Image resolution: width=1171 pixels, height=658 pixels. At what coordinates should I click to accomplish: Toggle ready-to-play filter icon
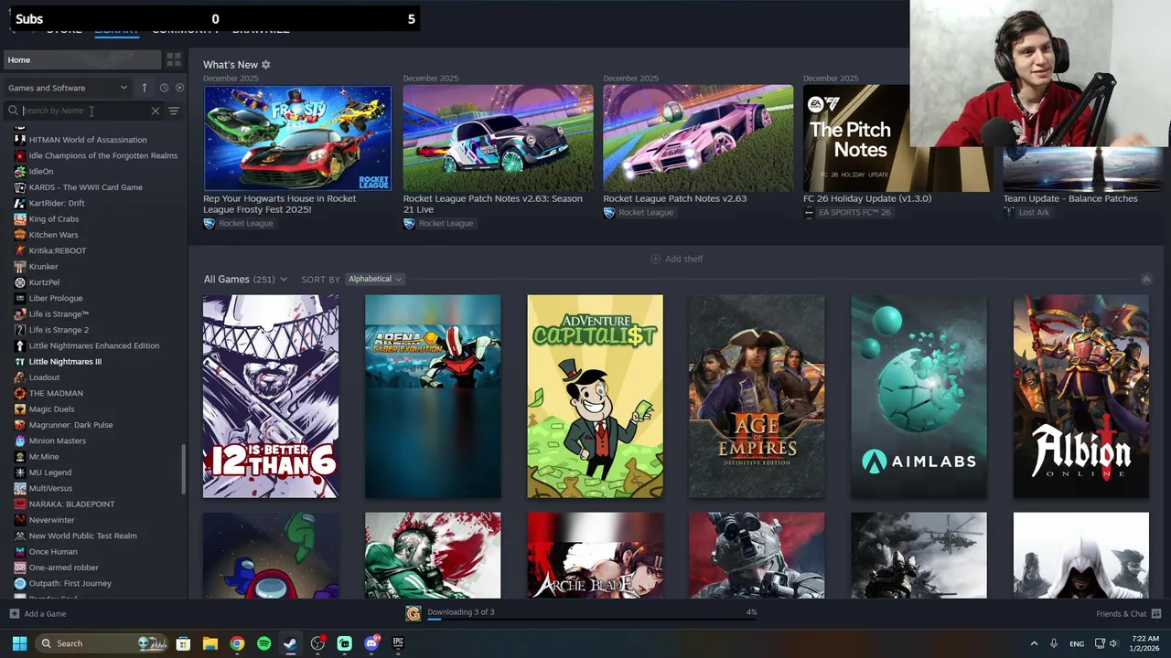(179, 88)
